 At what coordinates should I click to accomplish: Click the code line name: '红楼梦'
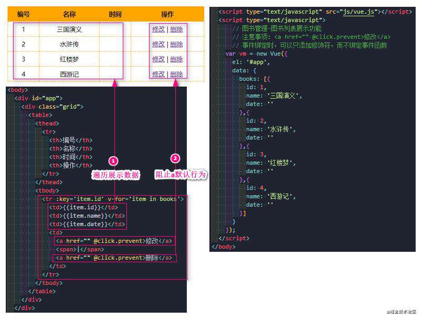(271, 163)
